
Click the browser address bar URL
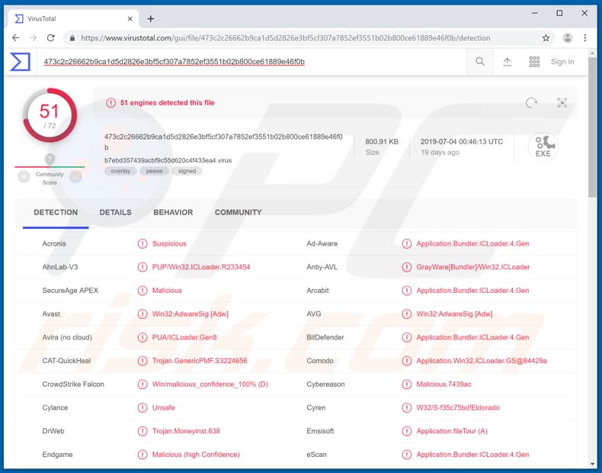pyautogui.click(x=285, y=38)
